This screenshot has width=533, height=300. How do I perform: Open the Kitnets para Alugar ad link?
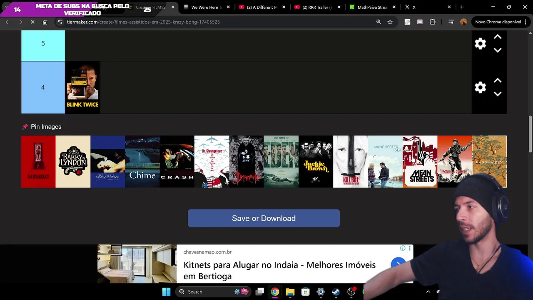279,270
